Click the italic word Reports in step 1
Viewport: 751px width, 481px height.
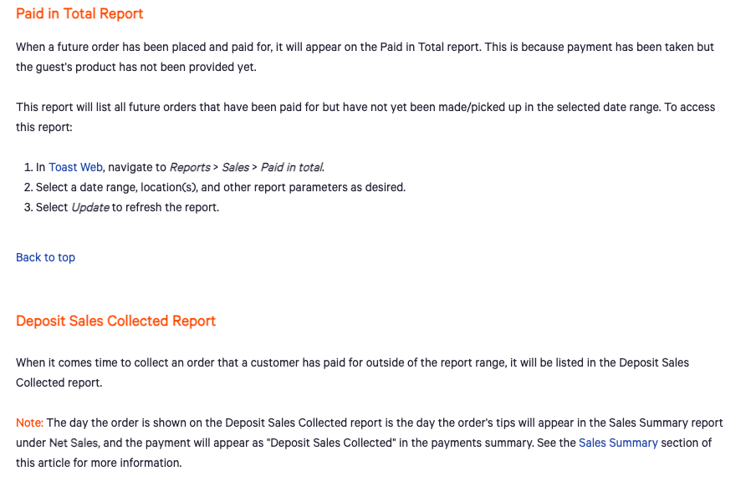pyautogui.click(x=190, y=167)
